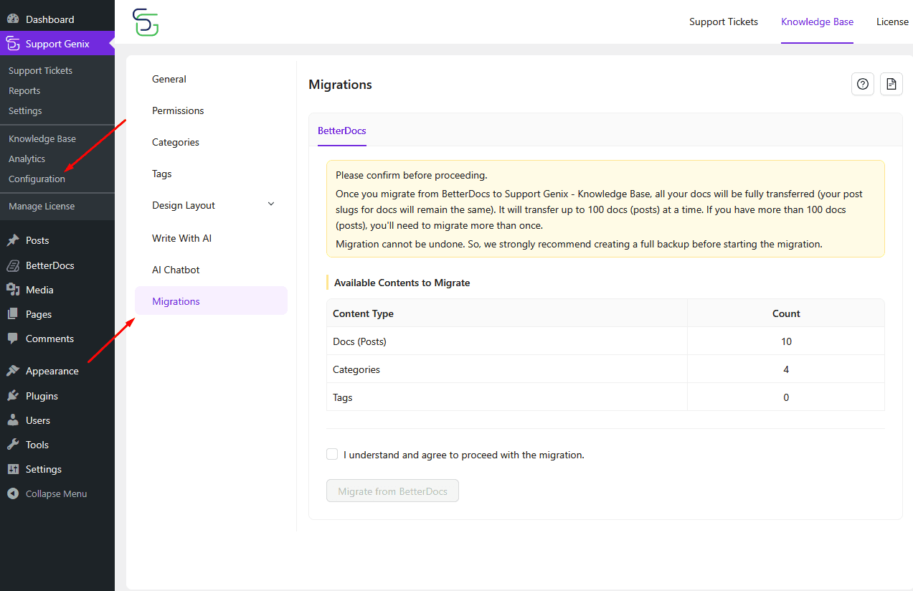Click the Tools wrench icon
The width and height of the screenshot is (913, 591).
pos(13,445)
